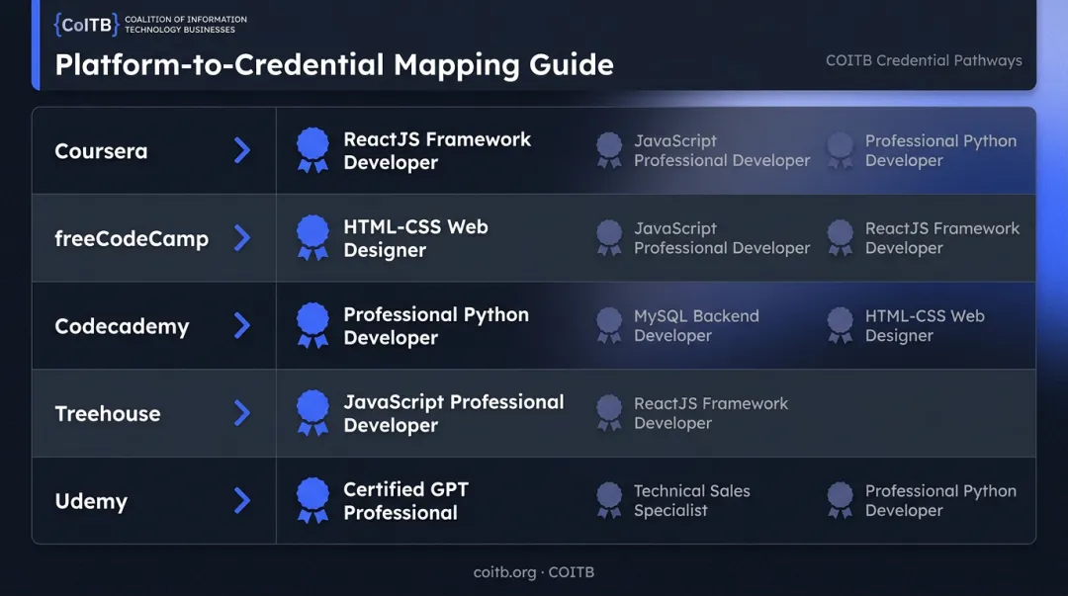The width and height of the screenshot is (1068, 596).
Task: Select the Codecademy platform label
Action: pyautogui.click(x=122, y=326)
